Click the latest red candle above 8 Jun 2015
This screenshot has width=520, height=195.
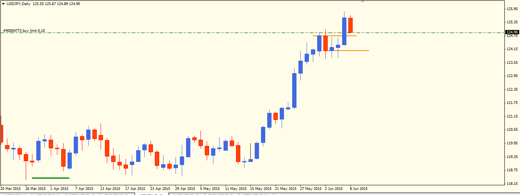coord(351,25)
